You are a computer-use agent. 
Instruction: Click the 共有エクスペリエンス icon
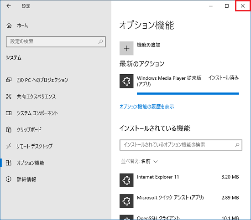(9, 97)
